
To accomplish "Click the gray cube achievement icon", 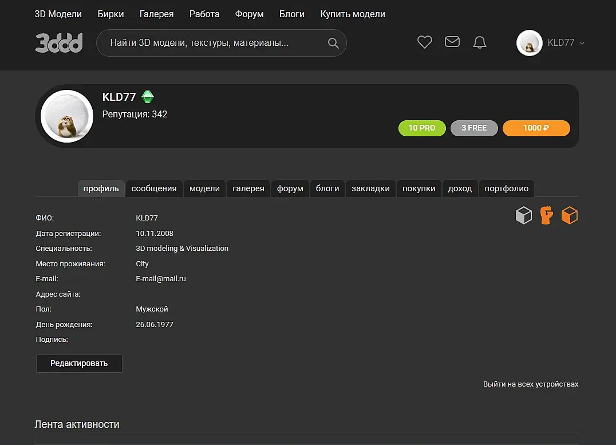I will pos(524,215).
